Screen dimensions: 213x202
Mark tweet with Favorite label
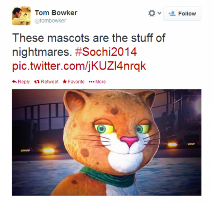(x=76, y=82)
